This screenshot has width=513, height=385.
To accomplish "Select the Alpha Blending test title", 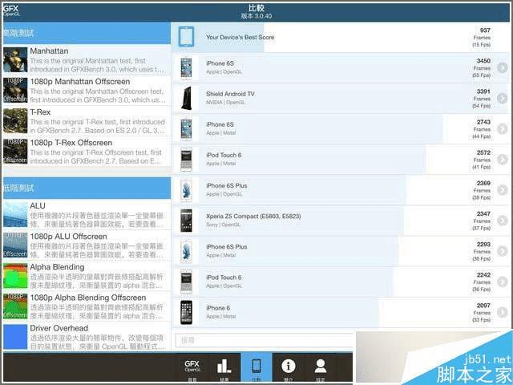I will pos(57,267).
